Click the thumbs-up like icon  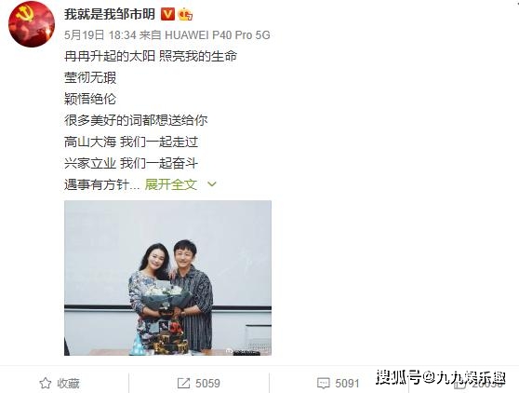(460, 385)
